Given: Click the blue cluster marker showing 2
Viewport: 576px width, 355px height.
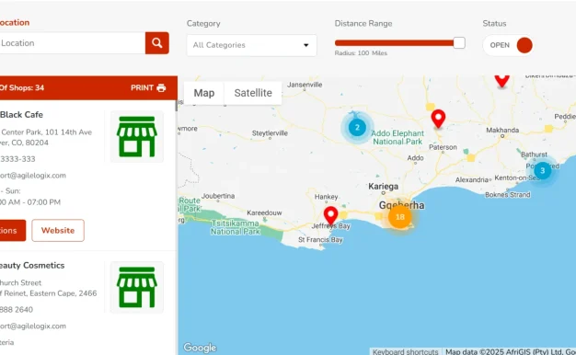Looking at the screenshot, I should coord(357,128).
